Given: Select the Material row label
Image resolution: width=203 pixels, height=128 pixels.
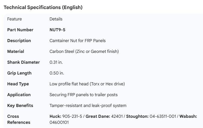Looking at the screenshot, I should tap(16, 51).
